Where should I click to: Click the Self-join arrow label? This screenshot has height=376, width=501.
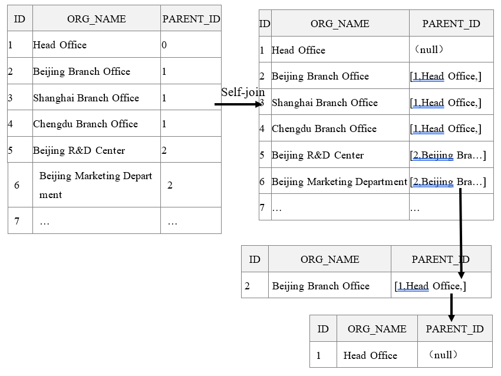point(243,93)
